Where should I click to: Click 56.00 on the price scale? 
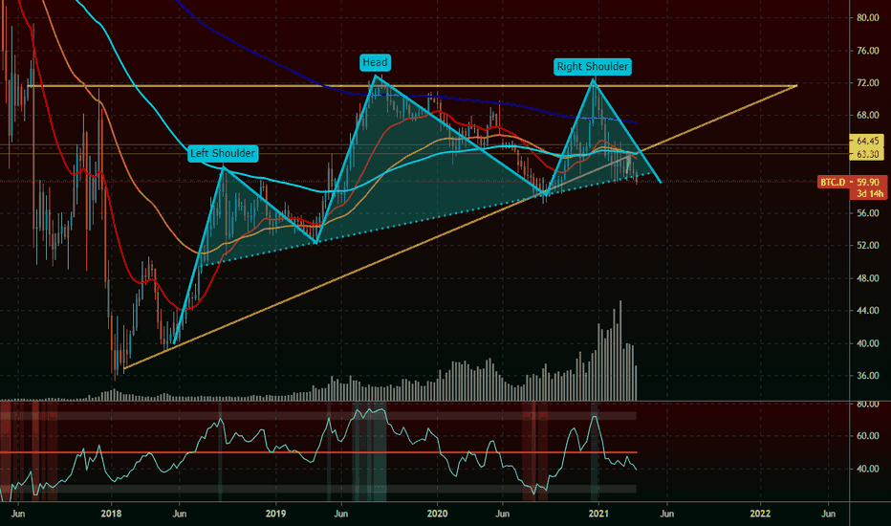pos(868,213)
